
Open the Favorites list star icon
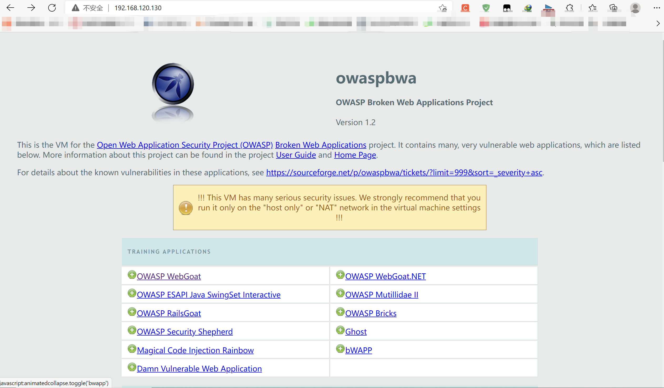[593, 8]
